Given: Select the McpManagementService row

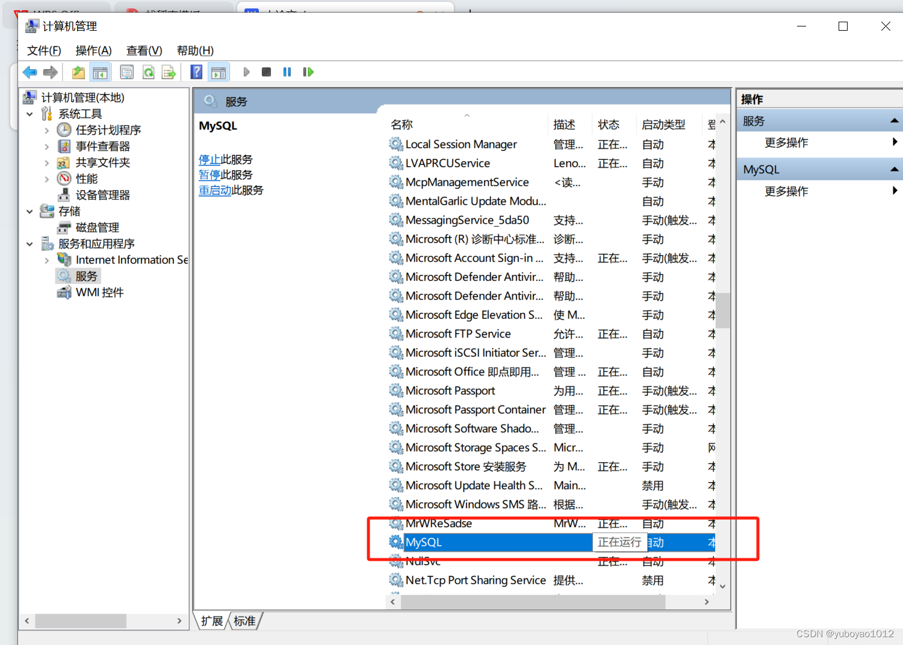Looking at the screenshot, I should [551, 182].
